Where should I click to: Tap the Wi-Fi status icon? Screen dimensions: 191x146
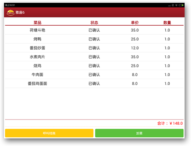(177, 5)
